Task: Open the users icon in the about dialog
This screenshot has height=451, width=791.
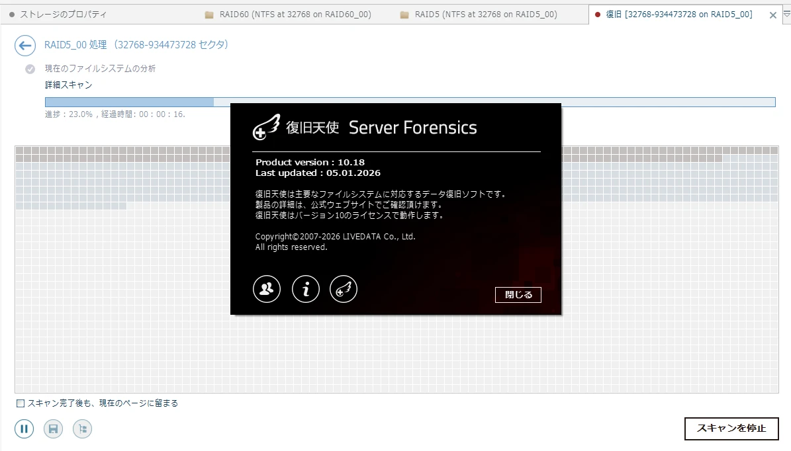Action: click(266, 289)
